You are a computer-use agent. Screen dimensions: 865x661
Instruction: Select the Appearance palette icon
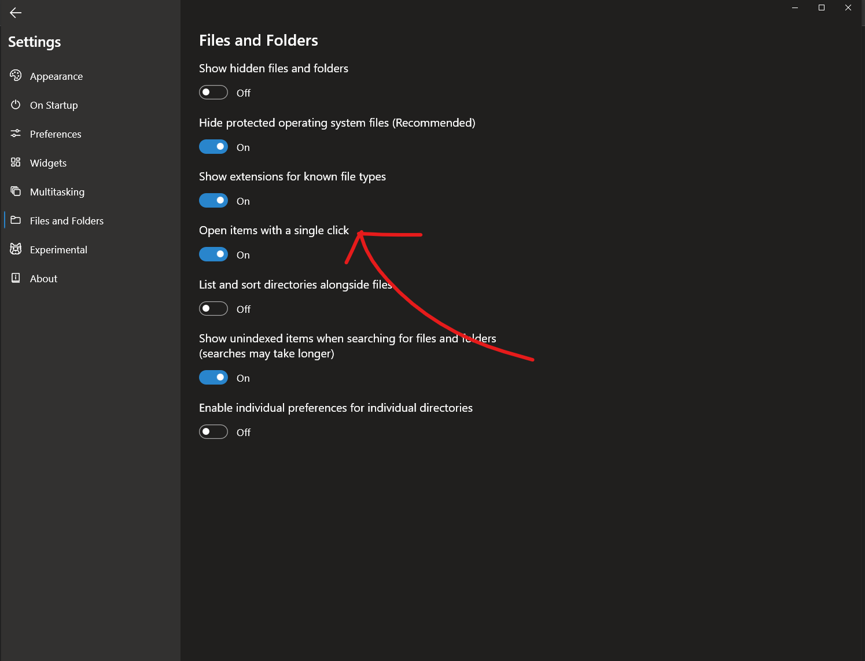[16, 75]
